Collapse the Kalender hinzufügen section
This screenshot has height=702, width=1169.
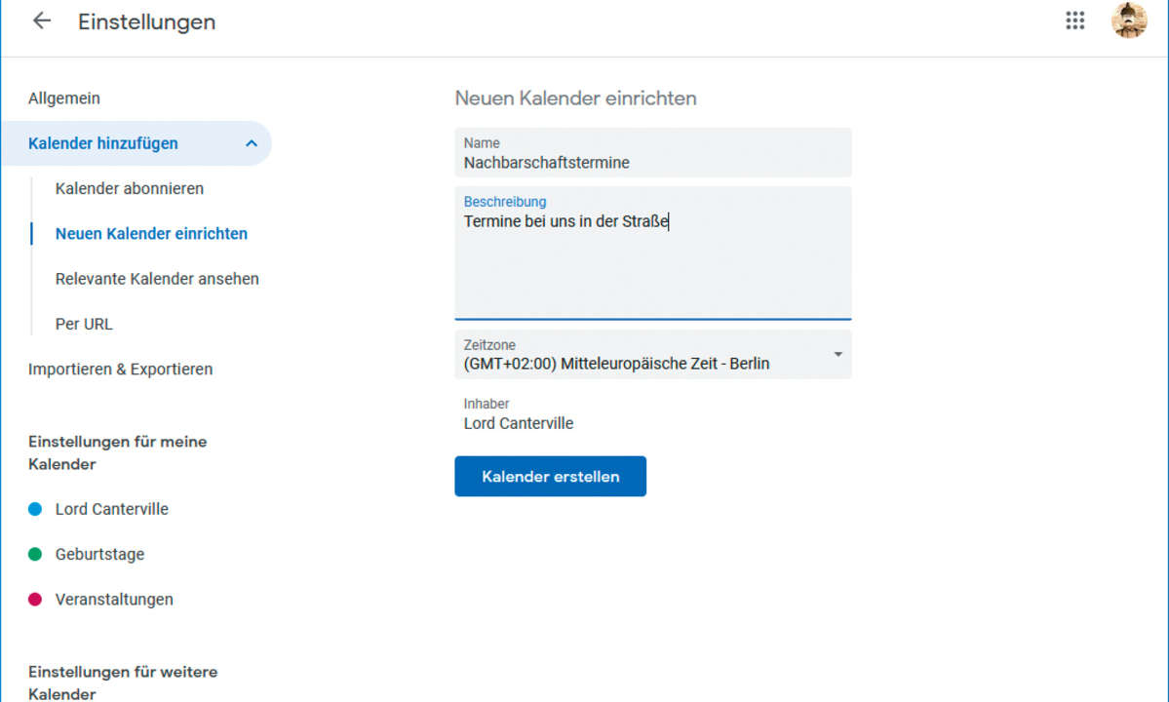pos(252,143)
